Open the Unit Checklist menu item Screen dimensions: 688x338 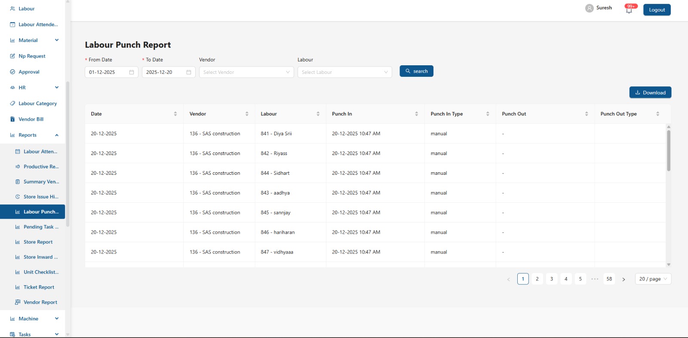[x=33, y=272]
